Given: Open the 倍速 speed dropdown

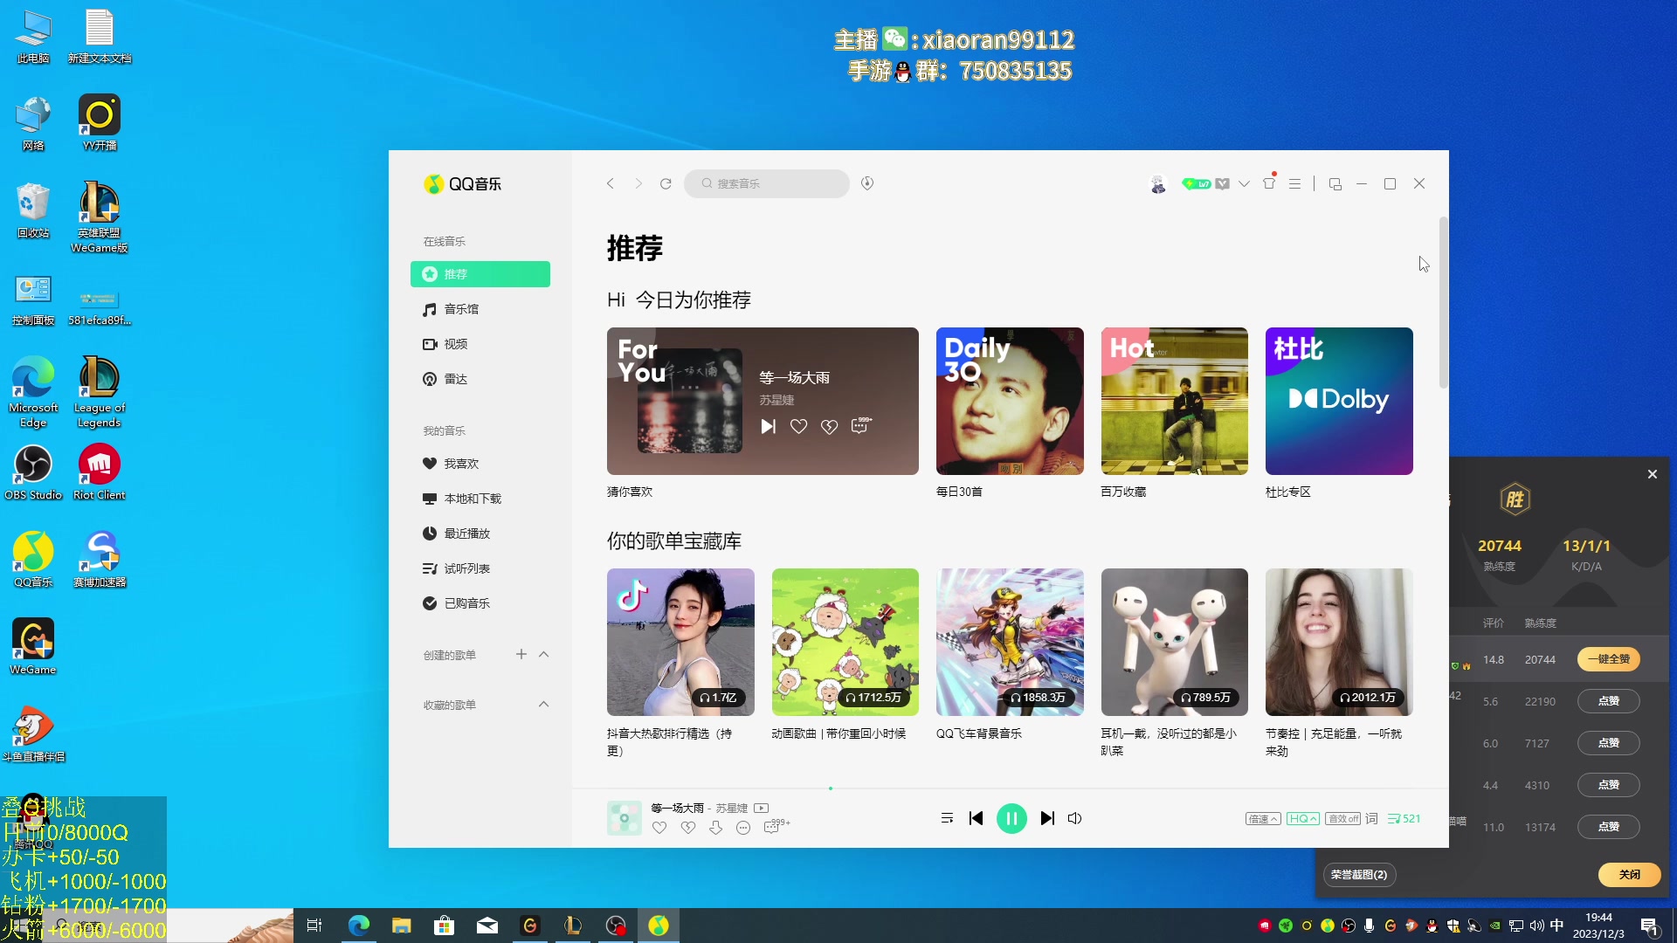Looking at the screenshot, I should pos(1263,819).
